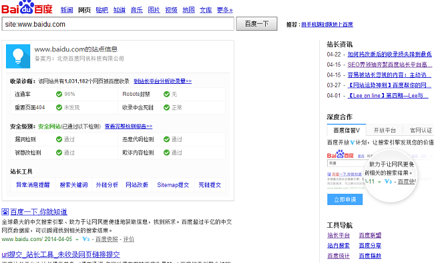Click the blue 立即申请 button
Screen dimensions: 434x263
(345, 200)
